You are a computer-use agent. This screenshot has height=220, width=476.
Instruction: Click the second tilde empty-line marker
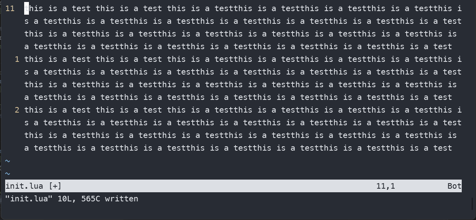[x=8, y=174]
